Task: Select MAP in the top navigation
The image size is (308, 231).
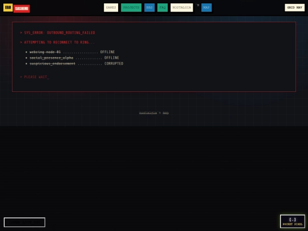Action: click(x=206, y=7)
